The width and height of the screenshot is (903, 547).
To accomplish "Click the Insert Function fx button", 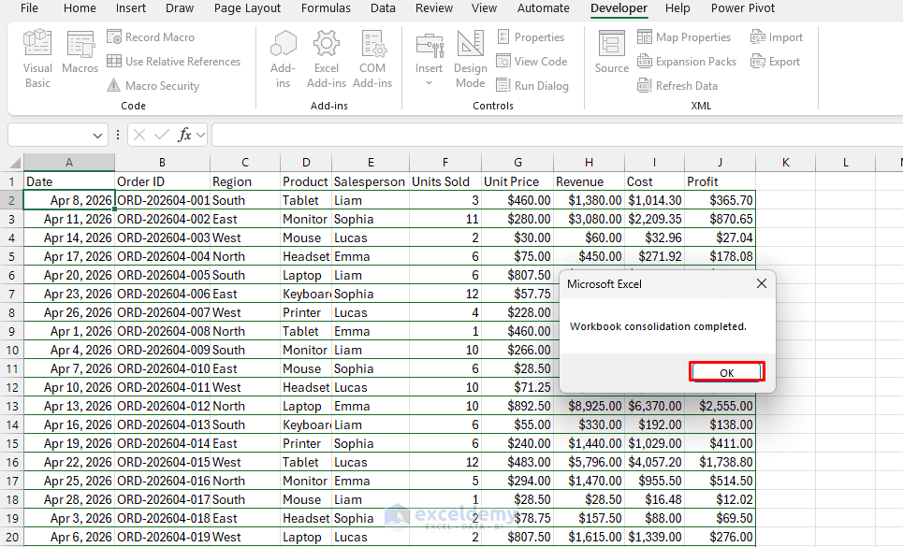I will pyautogui.click(x=184, y=136).
